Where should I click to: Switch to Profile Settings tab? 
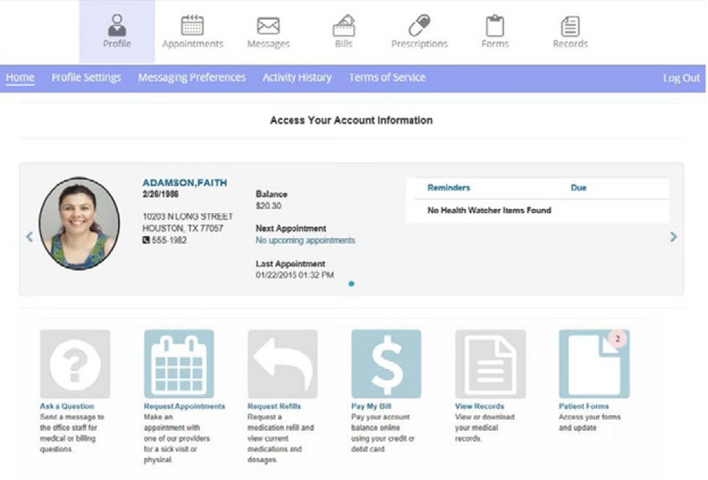(x=87, y=77)
